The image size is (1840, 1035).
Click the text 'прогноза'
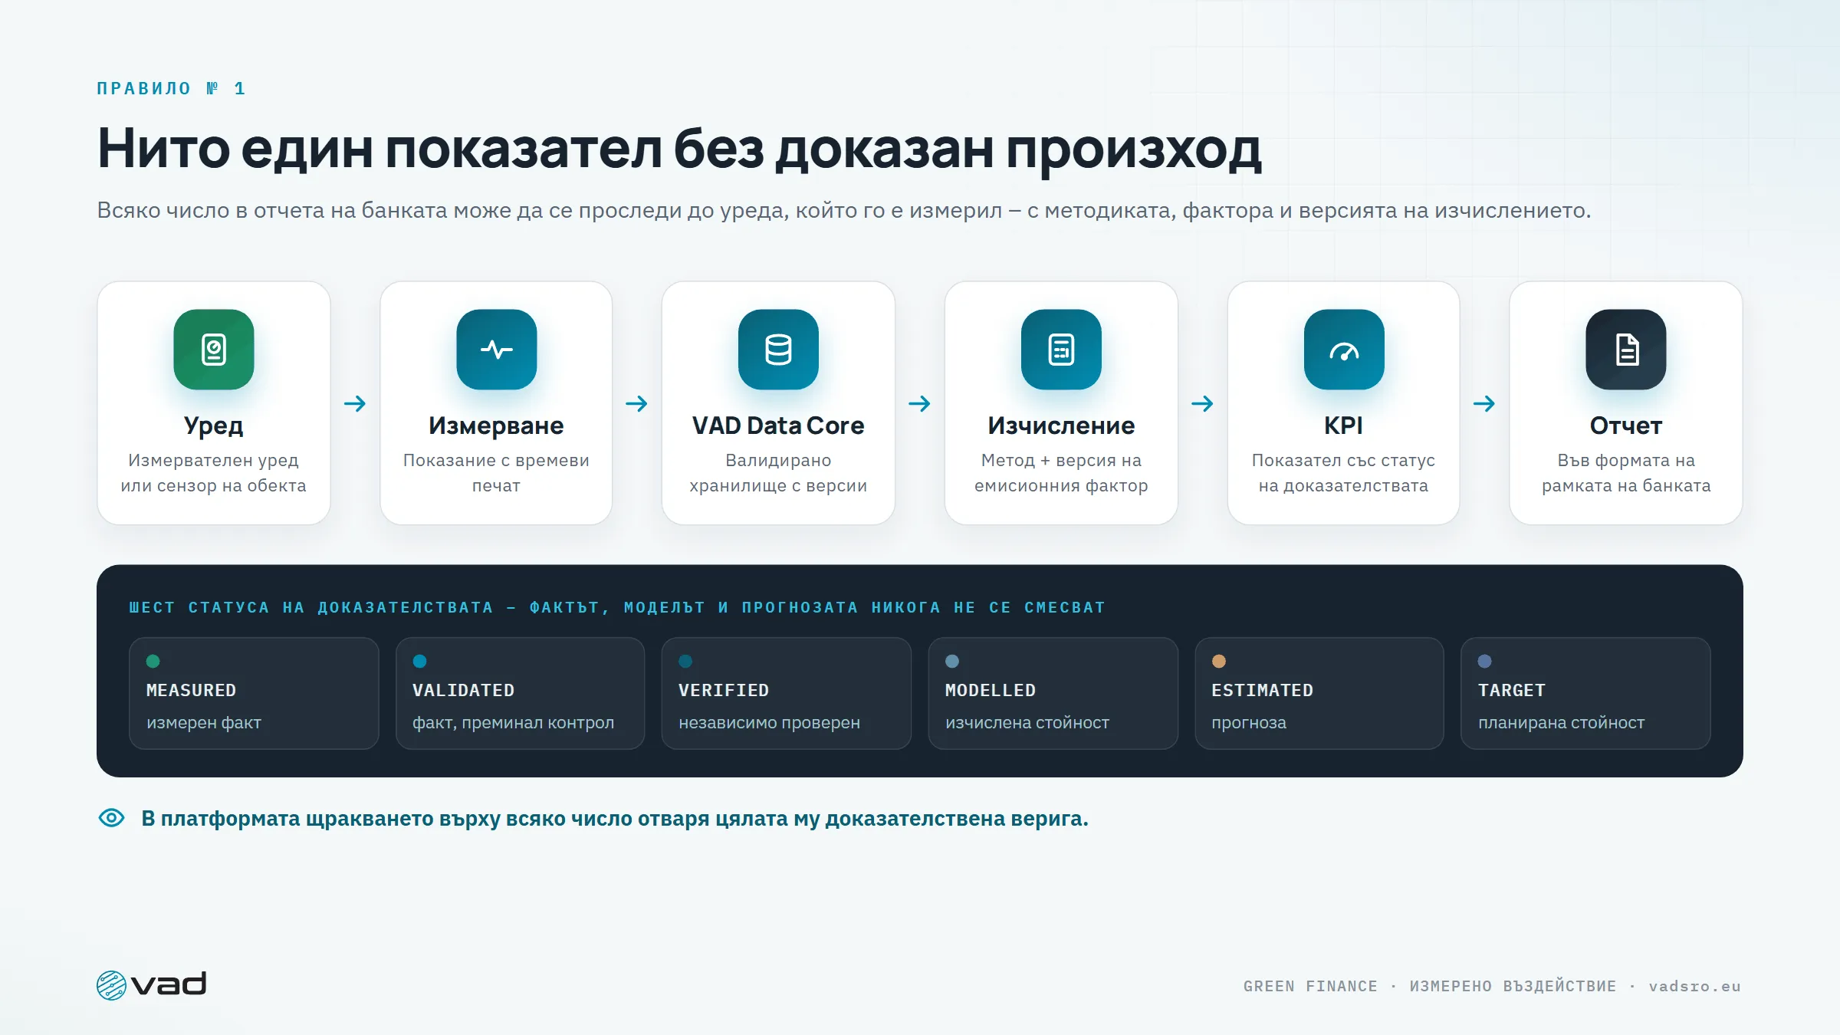click(1249, 723)
